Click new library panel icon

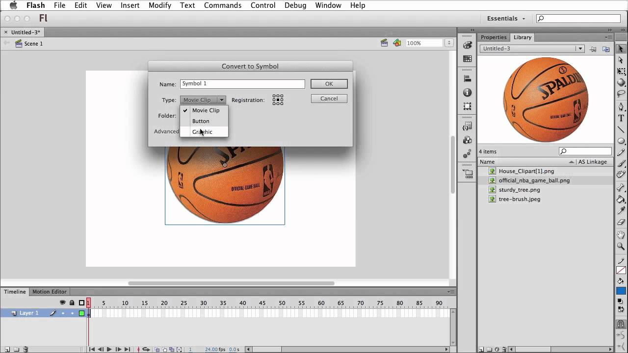coord(606,49)
